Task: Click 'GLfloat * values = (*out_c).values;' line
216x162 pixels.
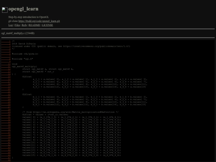Action: (45, 115)
